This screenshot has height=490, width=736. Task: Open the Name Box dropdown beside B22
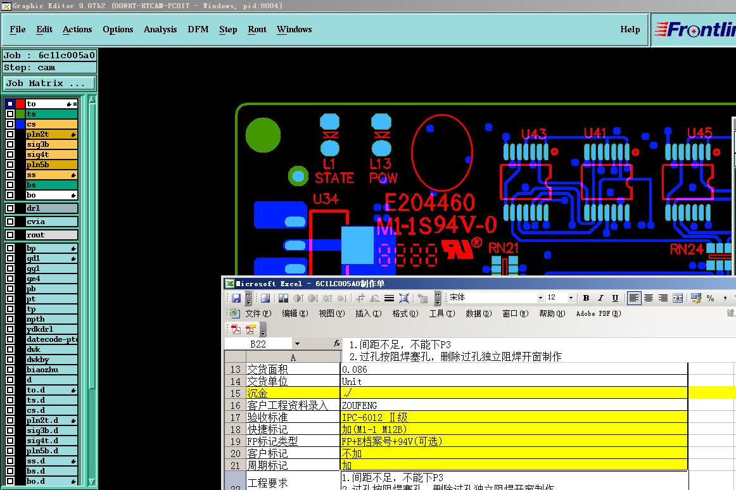click(297, 344)
